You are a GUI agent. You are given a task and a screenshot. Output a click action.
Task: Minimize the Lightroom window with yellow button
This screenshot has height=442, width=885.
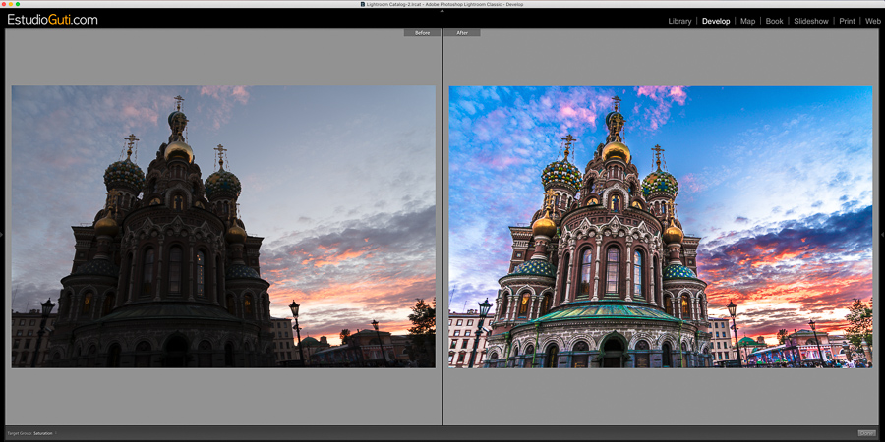[x=11, y=4]
